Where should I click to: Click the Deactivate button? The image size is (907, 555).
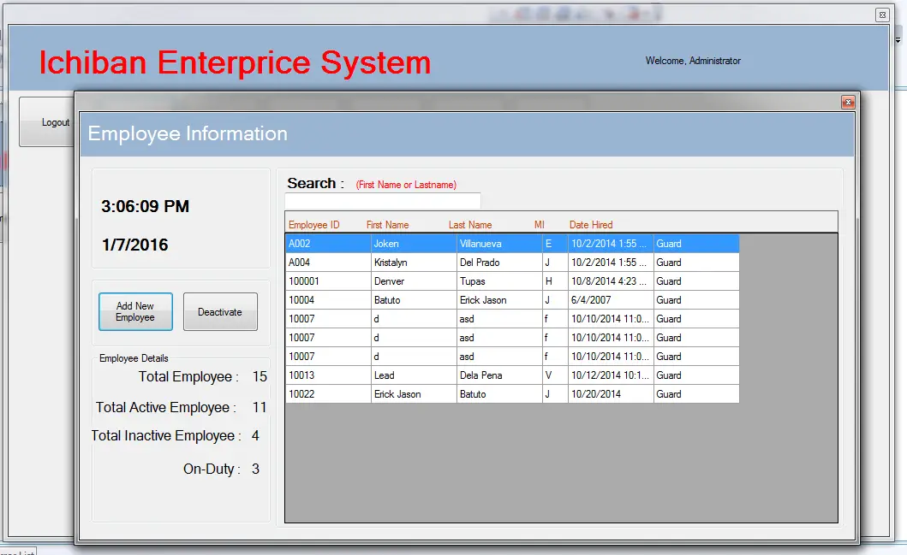click(220, 311)
